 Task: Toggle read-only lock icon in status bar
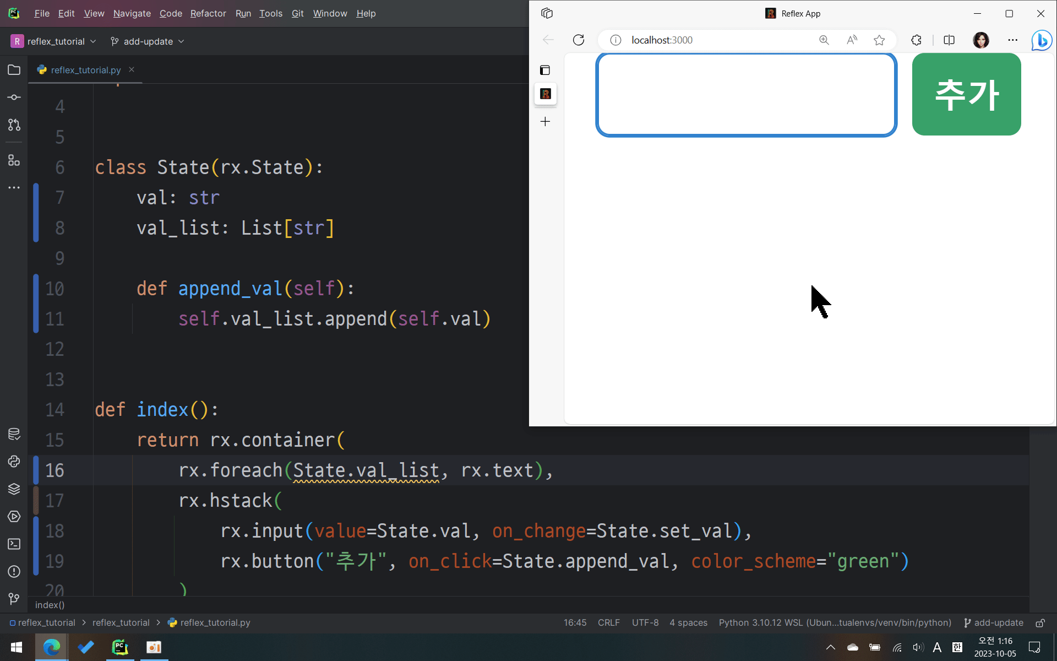pos(1040,623)
